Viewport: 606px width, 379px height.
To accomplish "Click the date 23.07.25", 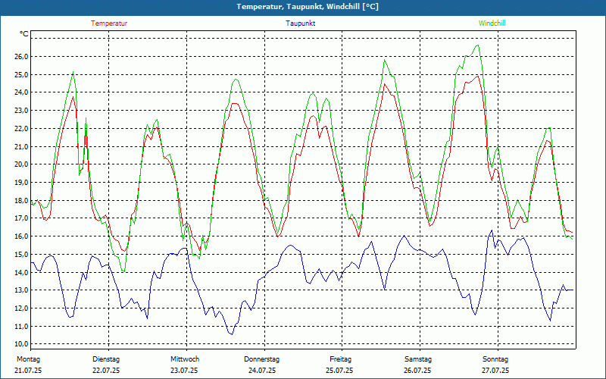I will 184,371.
